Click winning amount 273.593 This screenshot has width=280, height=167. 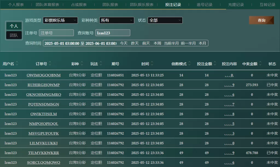click(x=252, y=85)
